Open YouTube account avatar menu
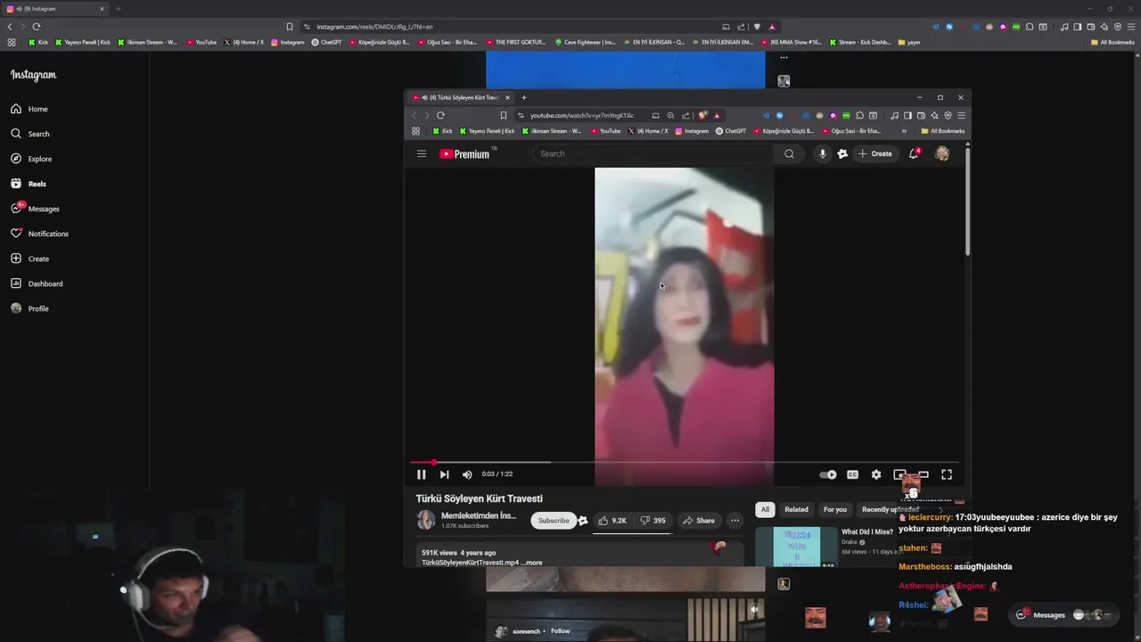 pos(942,153)
